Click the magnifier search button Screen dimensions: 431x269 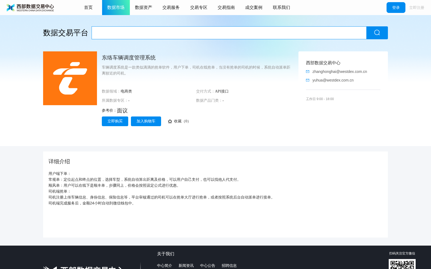(x=377, y=33)
